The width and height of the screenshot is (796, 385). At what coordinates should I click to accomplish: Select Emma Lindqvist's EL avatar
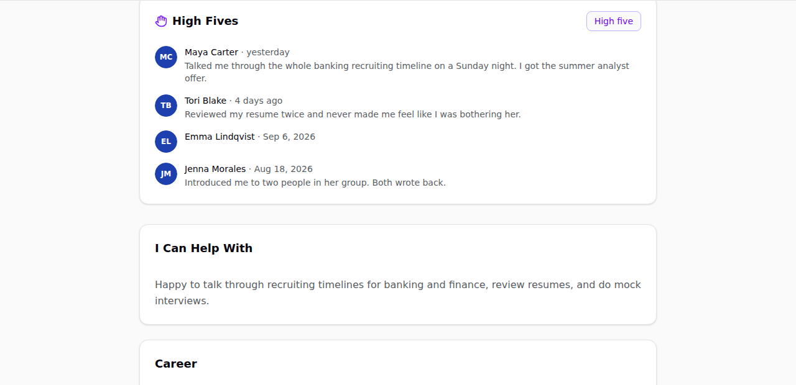[166, 142]
